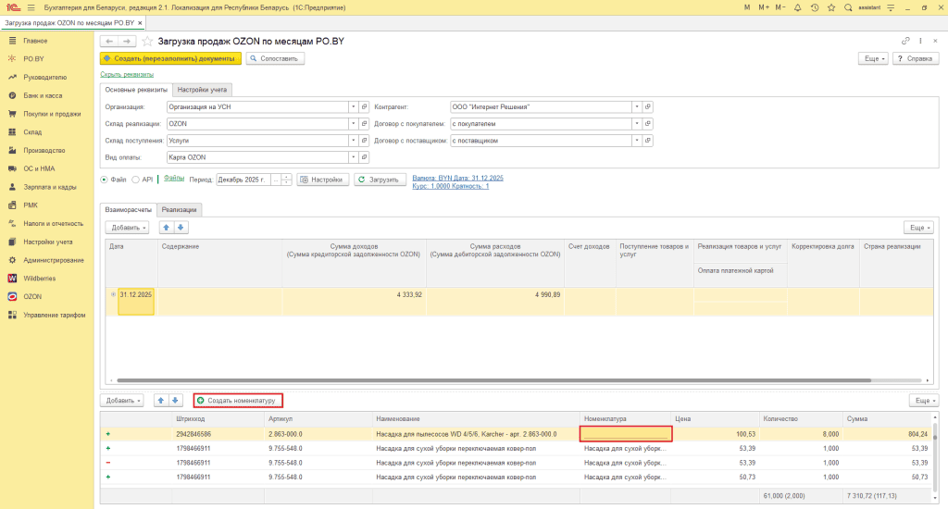
Task: Open top Еще dropdown menu
Action: point(874,58)
